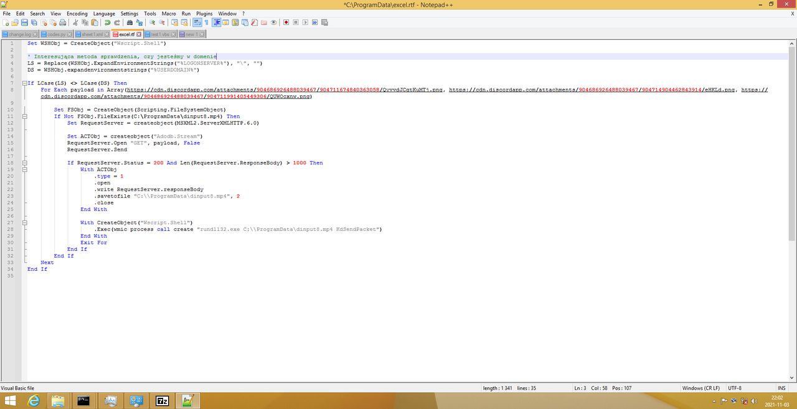797x409 pixels.
Task: Open 7-Zip from the taskbar
Action: [x=163, y=401]
